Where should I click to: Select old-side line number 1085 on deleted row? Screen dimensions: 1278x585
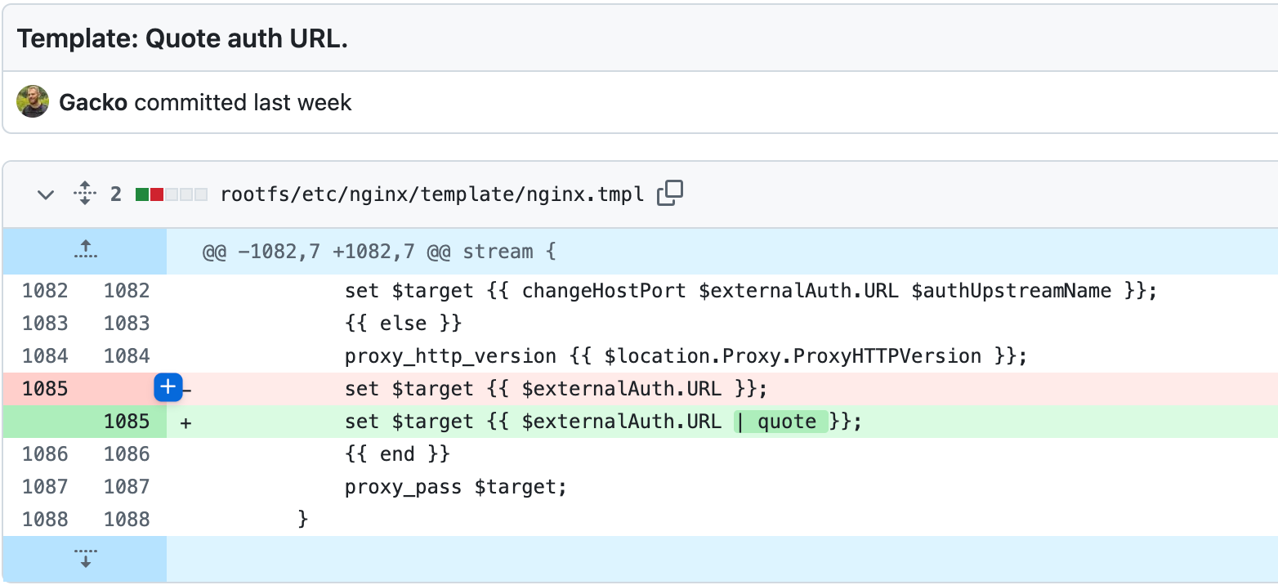pyautogui.click(x=45, y=389)
